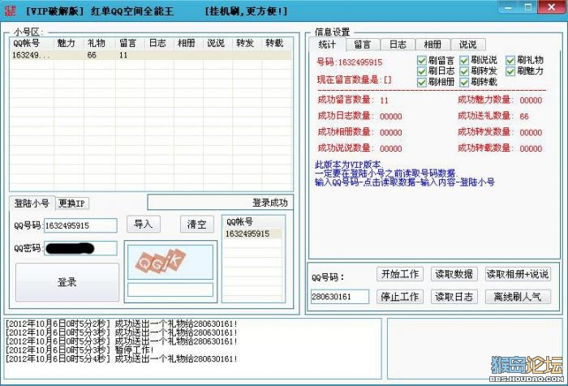The height and width of the screenshot is (386, 568).
Task: Click the 开始工作 button
Action: pyautogui.click(x=400, y=274)
